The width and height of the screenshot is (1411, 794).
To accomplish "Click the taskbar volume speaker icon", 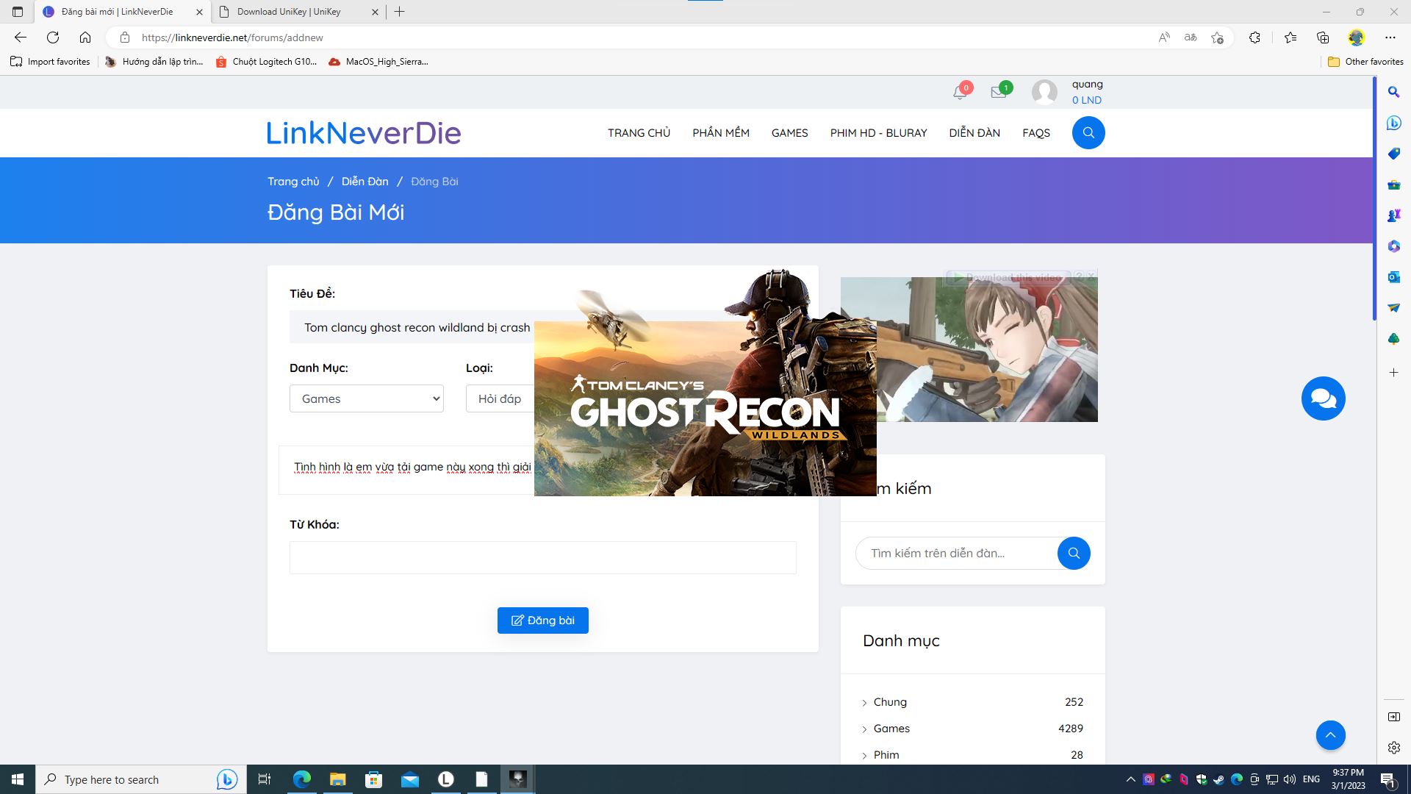I will pyautogui.click(x=1290, y=779).
